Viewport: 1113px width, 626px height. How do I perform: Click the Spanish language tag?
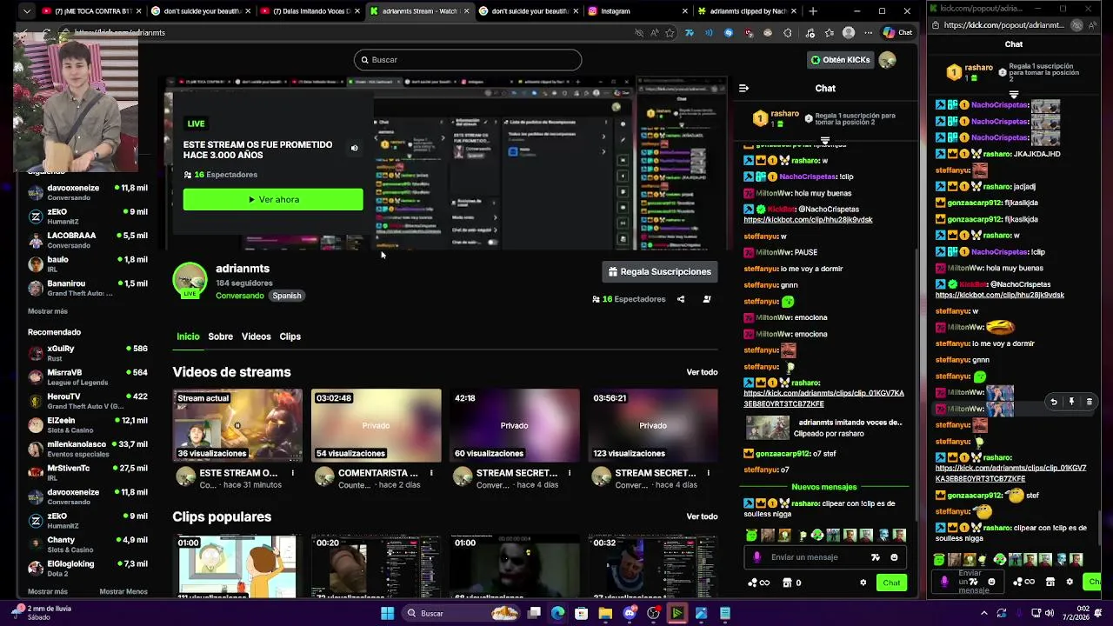[x=287, y=296]
